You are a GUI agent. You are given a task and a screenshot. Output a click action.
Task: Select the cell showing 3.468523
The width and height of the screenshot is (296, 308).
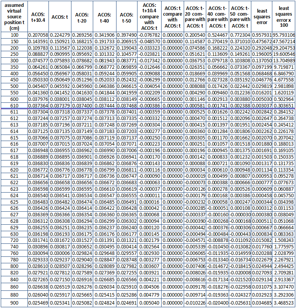click(284, 303)
